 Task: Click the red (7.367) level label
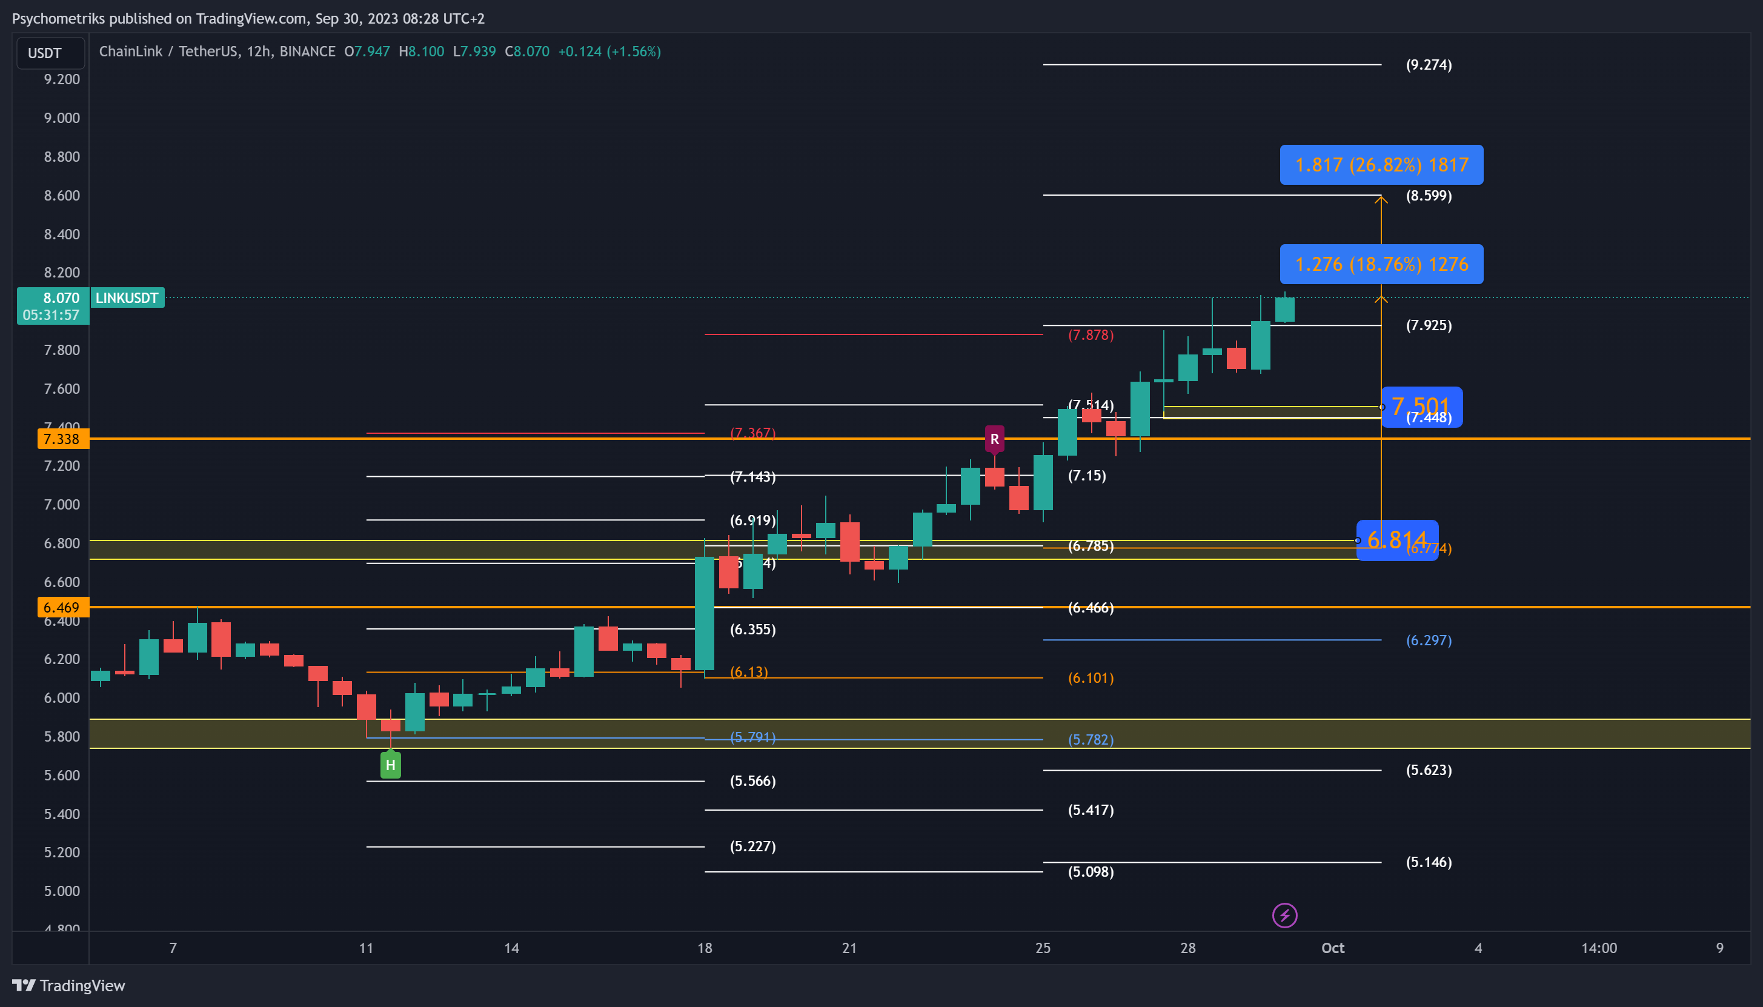point(752,433)
